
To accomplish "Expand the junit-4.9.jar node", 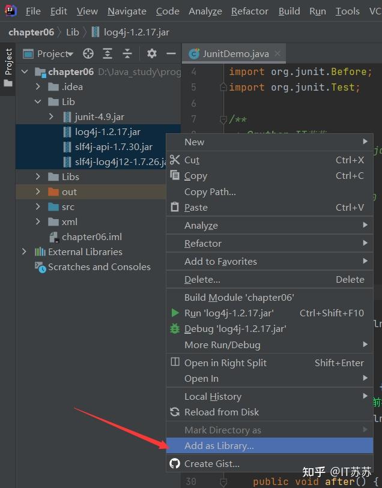I will 52,116.
